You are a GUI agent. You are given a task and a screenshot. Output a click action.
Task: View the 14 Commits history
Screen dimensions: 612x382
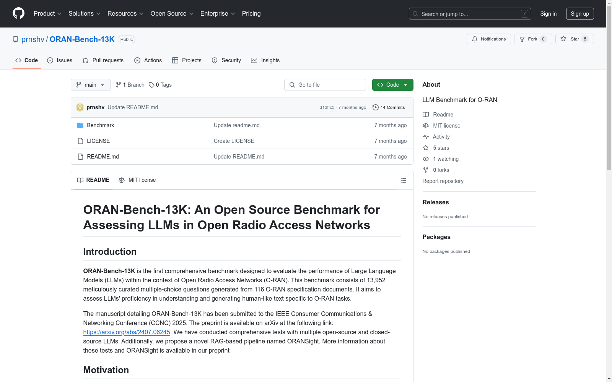coord(389,107)
